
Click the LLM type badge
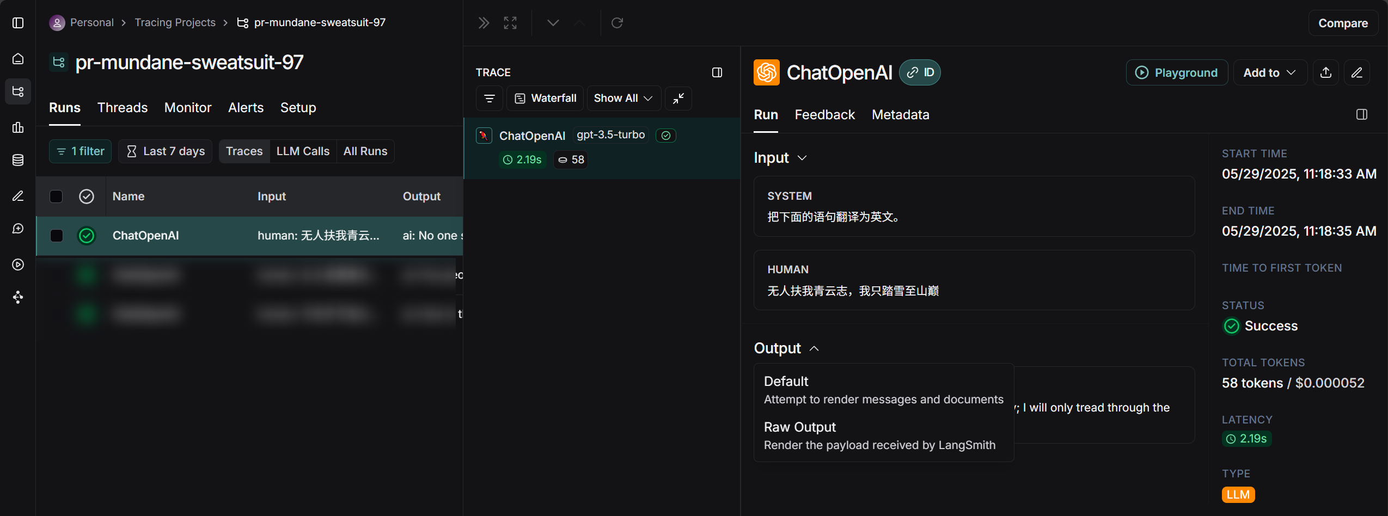click(x=1238, y=495)
